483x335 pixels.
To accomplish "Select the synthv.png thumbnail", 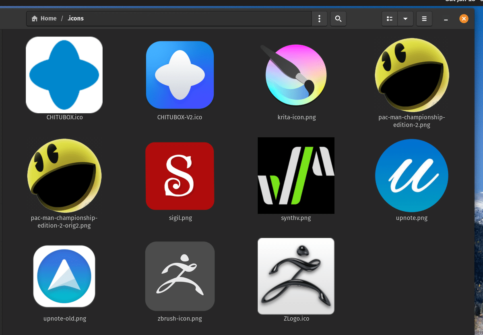I will (296, 176).
